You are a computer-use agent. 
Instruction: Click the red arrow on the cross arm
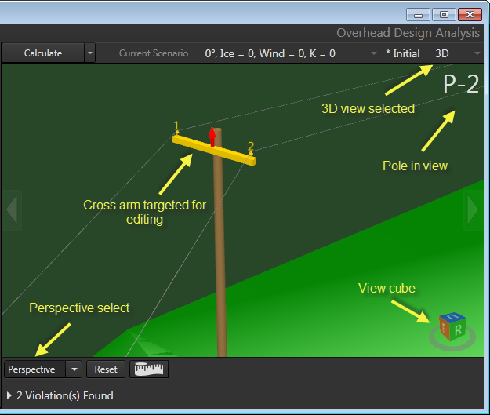point(212,137)
